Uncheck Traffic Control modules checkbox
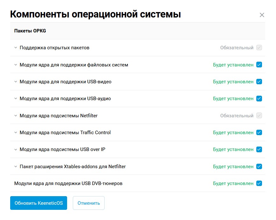Viewport: 276px width, 220px height. [x=259, y=132]
